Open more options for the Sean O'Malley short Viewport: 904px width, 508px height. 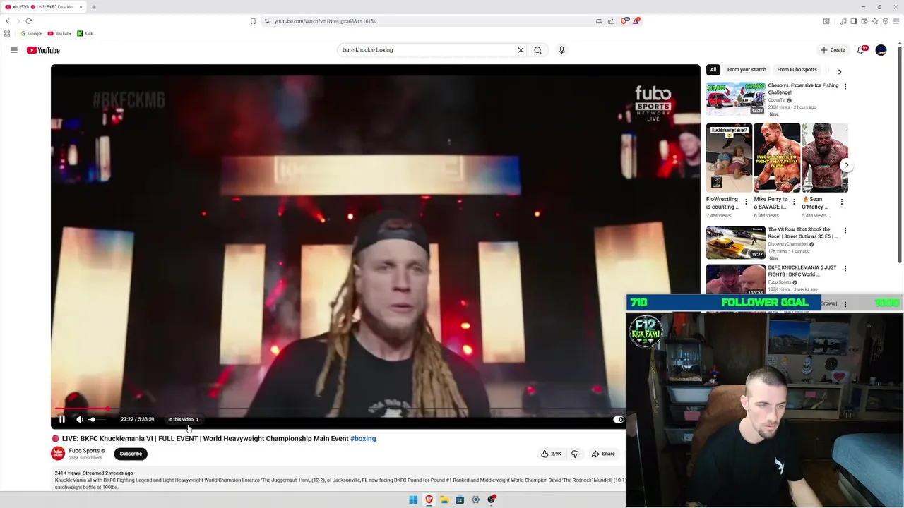tap(842, 202)
